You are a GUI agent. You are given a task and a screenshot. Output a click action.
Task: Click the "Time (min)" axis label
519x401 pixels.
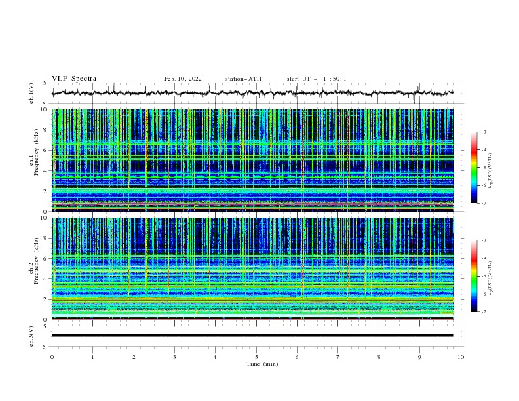tap(262, 364)
